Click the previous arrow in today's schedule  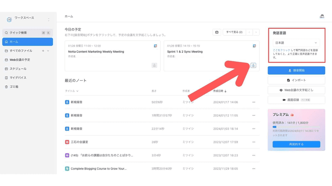click(x=249, y=32)
